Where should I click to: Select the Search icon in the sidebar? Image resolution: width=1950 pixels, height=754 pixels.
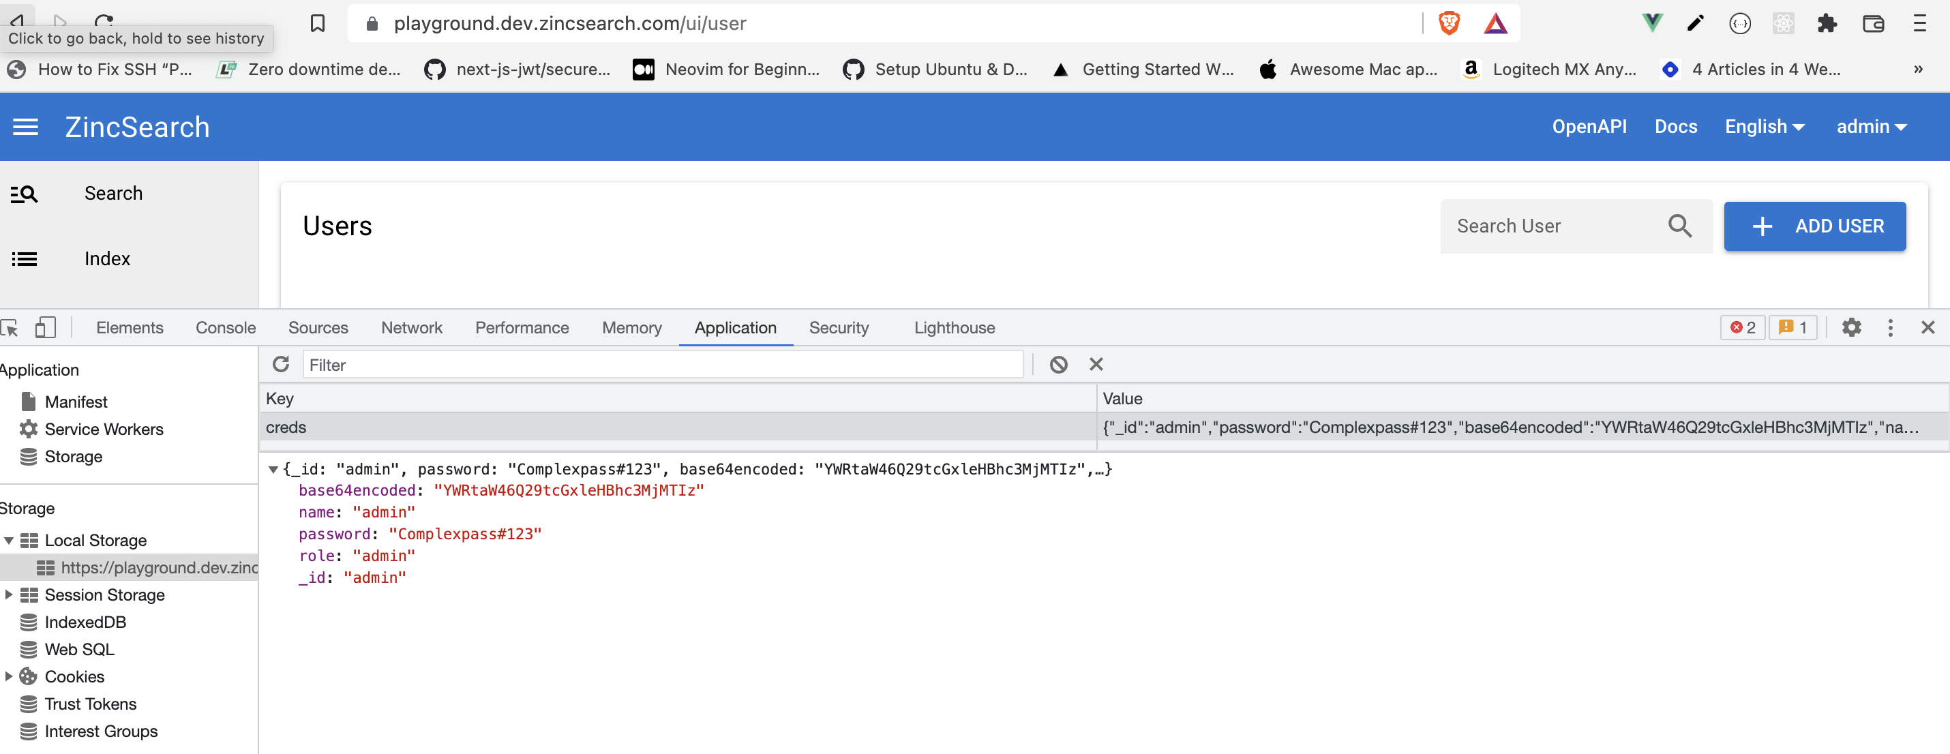[x=25, y=194]
